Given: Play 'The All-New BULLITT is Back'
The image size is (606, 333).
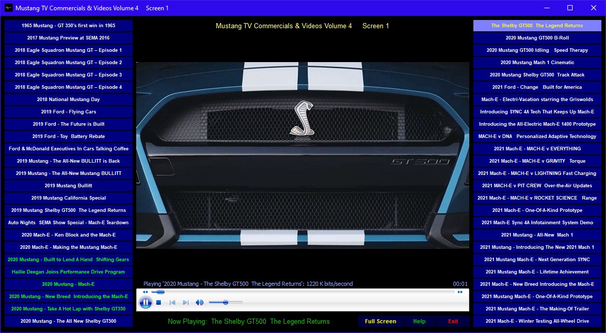Looking at the screenshot, I should [68, 161].
